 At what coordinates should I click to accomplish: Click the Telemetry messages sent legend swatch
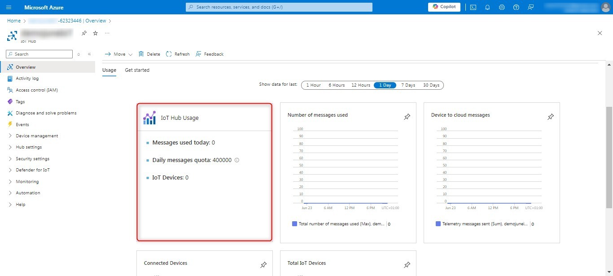pos(438,223)
